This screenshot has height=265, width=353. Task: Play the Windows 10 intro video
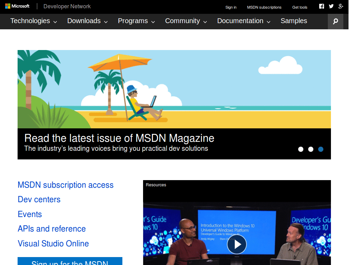tap(237, 244)
